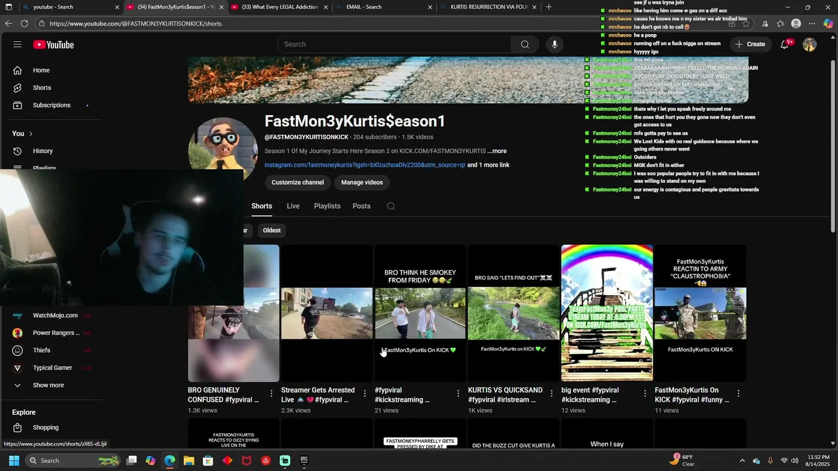Open options menu for FastMon3yKurtis On KICK short
This screenshot has width=838, height=471.
click(x=738, y=394)
